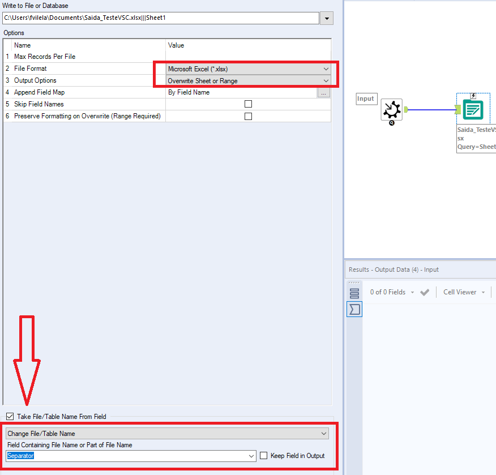Viewport: 496px width, 475px height.
Task: Click the By Field Name value
Action: coord(189,92)
